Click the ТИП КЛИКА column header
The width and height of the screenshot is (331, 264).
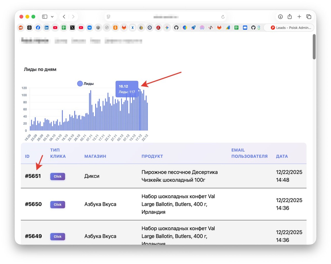click(x=58, y=153)
